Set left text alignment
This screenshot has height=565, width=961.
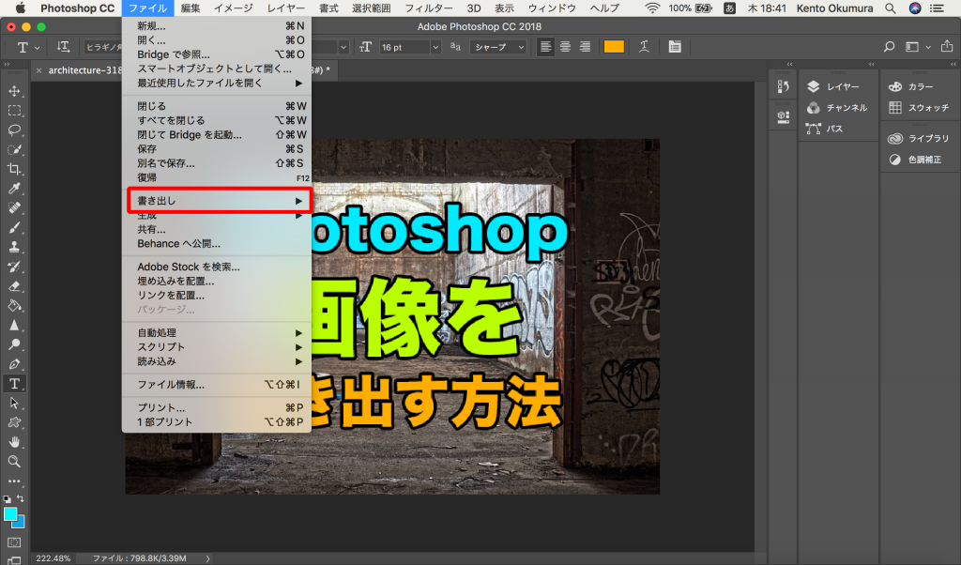tap(545, 47)
